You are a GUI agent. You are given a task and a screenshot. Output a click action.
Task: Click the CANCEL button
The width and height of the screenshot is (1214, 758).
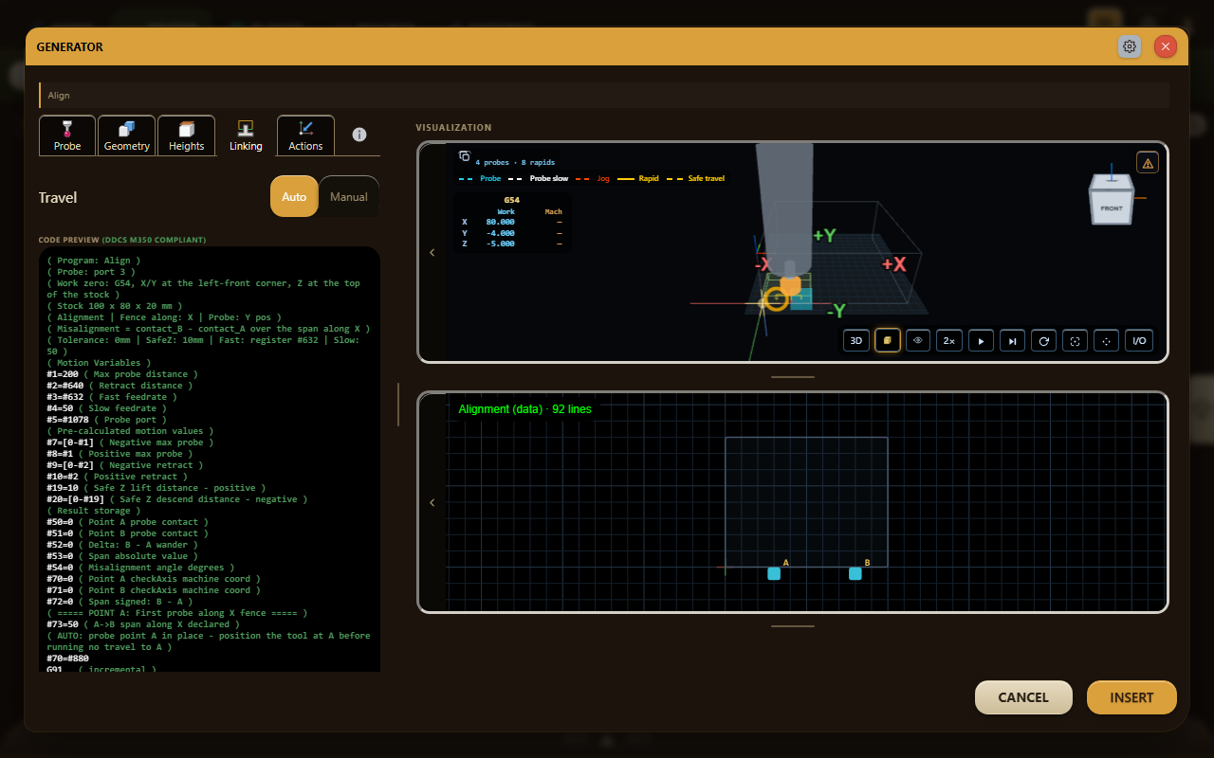[x=1023, y=697]
